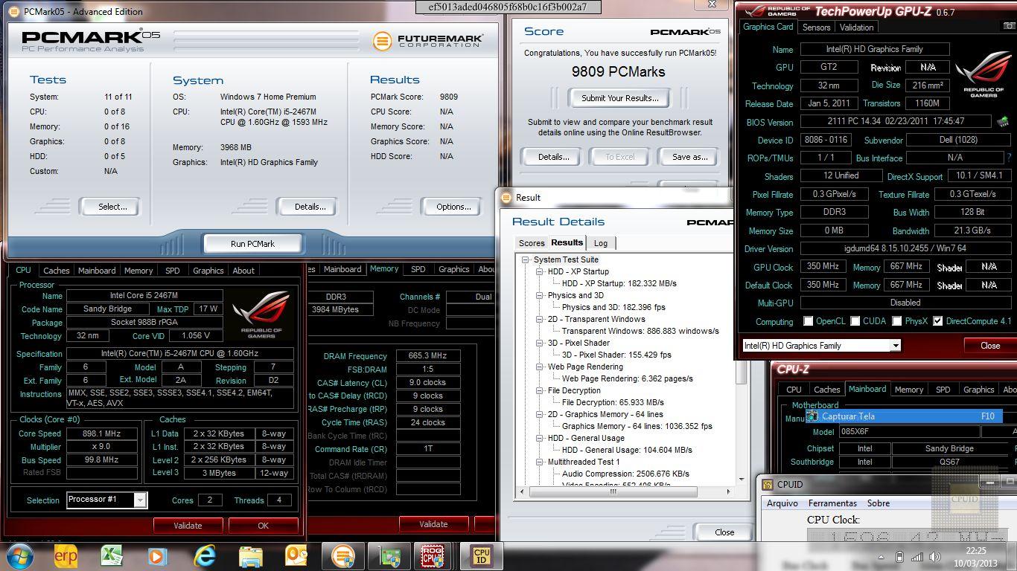Screen dimensions: 1017x571
Task: Collapse the Physics and 3D node
Action: tap(540, 295)
